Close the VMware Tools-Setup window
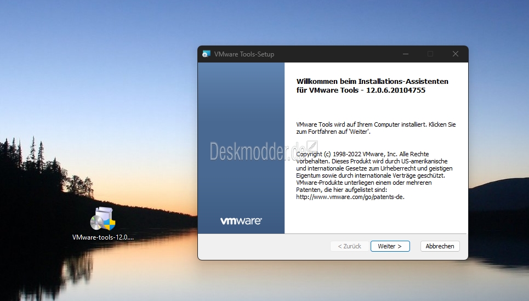529x301 pixels. click(456, 54)
